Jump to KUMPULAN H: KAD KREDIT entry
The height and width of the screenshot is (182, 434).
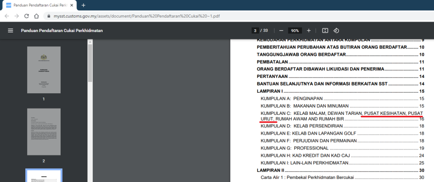click(342, 155)
